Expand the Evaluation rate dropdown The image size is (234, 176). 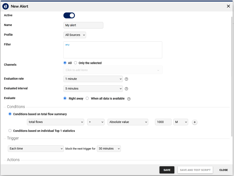[x=93, y=79]
